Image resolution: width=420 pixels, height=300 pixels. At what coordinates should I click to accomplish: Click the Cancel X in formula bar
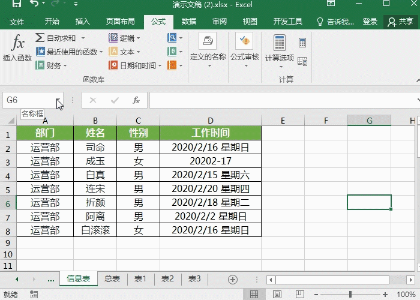coord(93,100)
